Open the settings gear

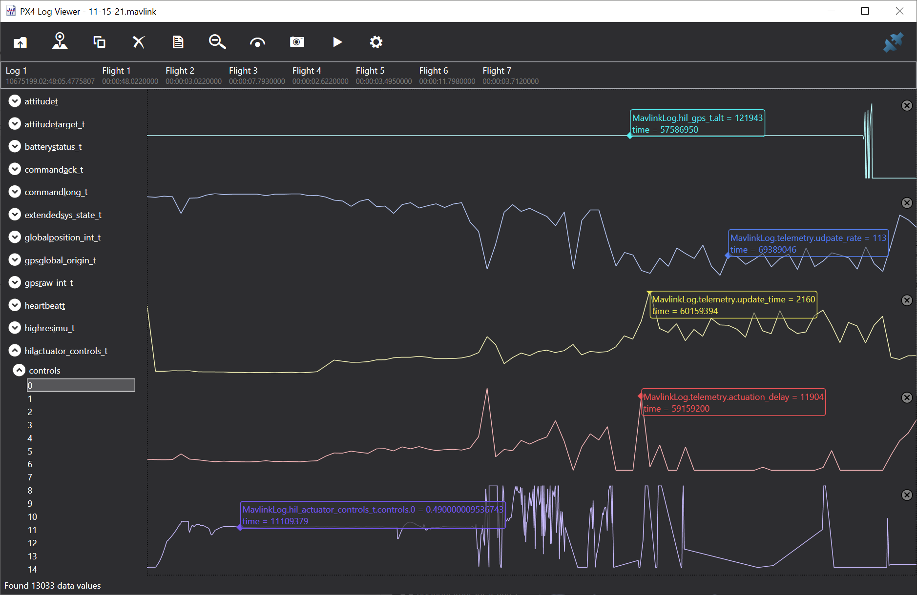[x=376, y=42]
